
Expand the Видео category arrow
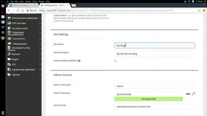(40, 59)
